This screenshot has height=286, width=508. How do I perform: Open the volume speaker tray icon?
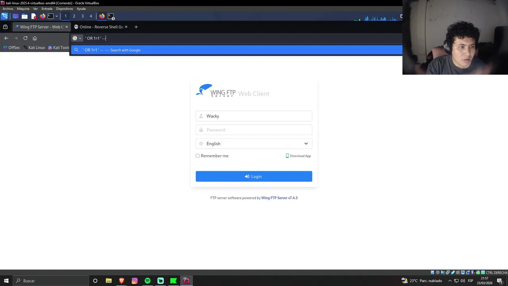(463, 281)
